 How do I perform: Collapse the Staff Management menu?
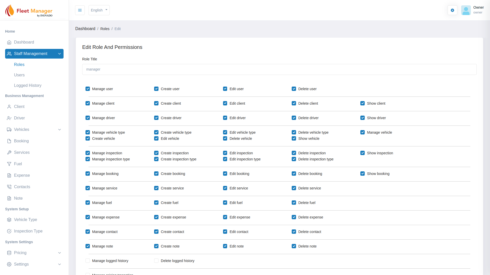pos(59,54)
